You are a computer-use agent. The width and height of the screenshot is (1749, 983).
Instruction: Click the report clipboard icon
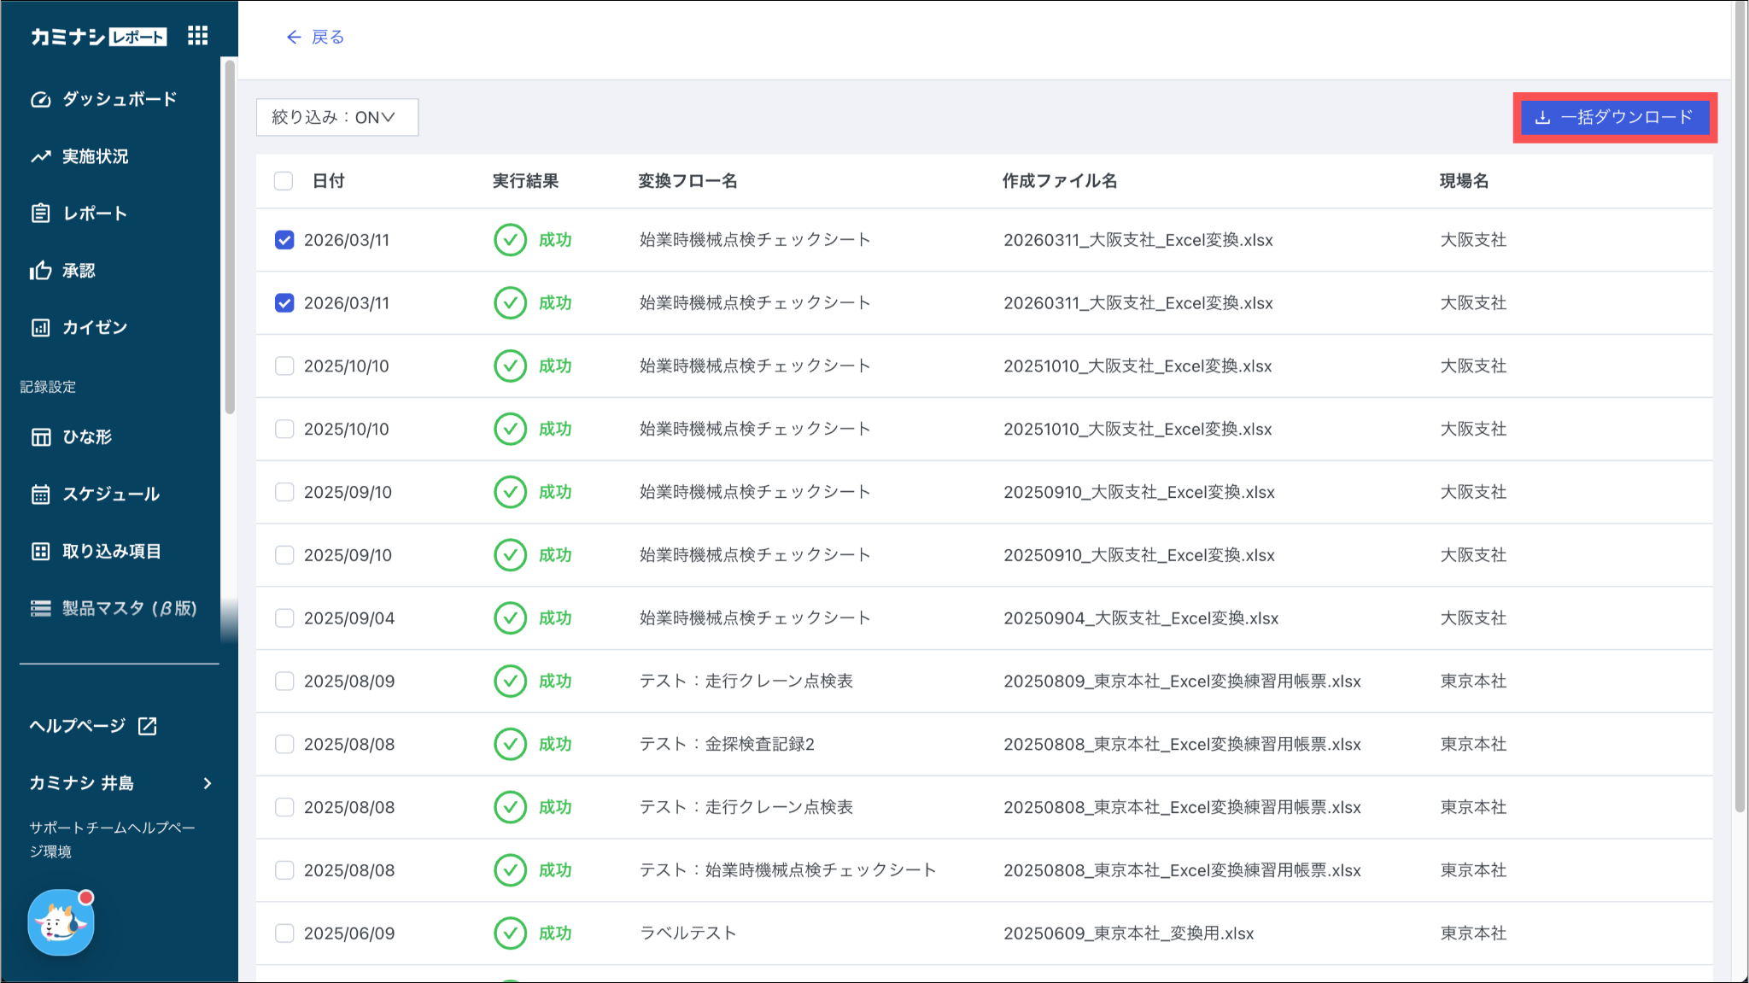(41, 214)
